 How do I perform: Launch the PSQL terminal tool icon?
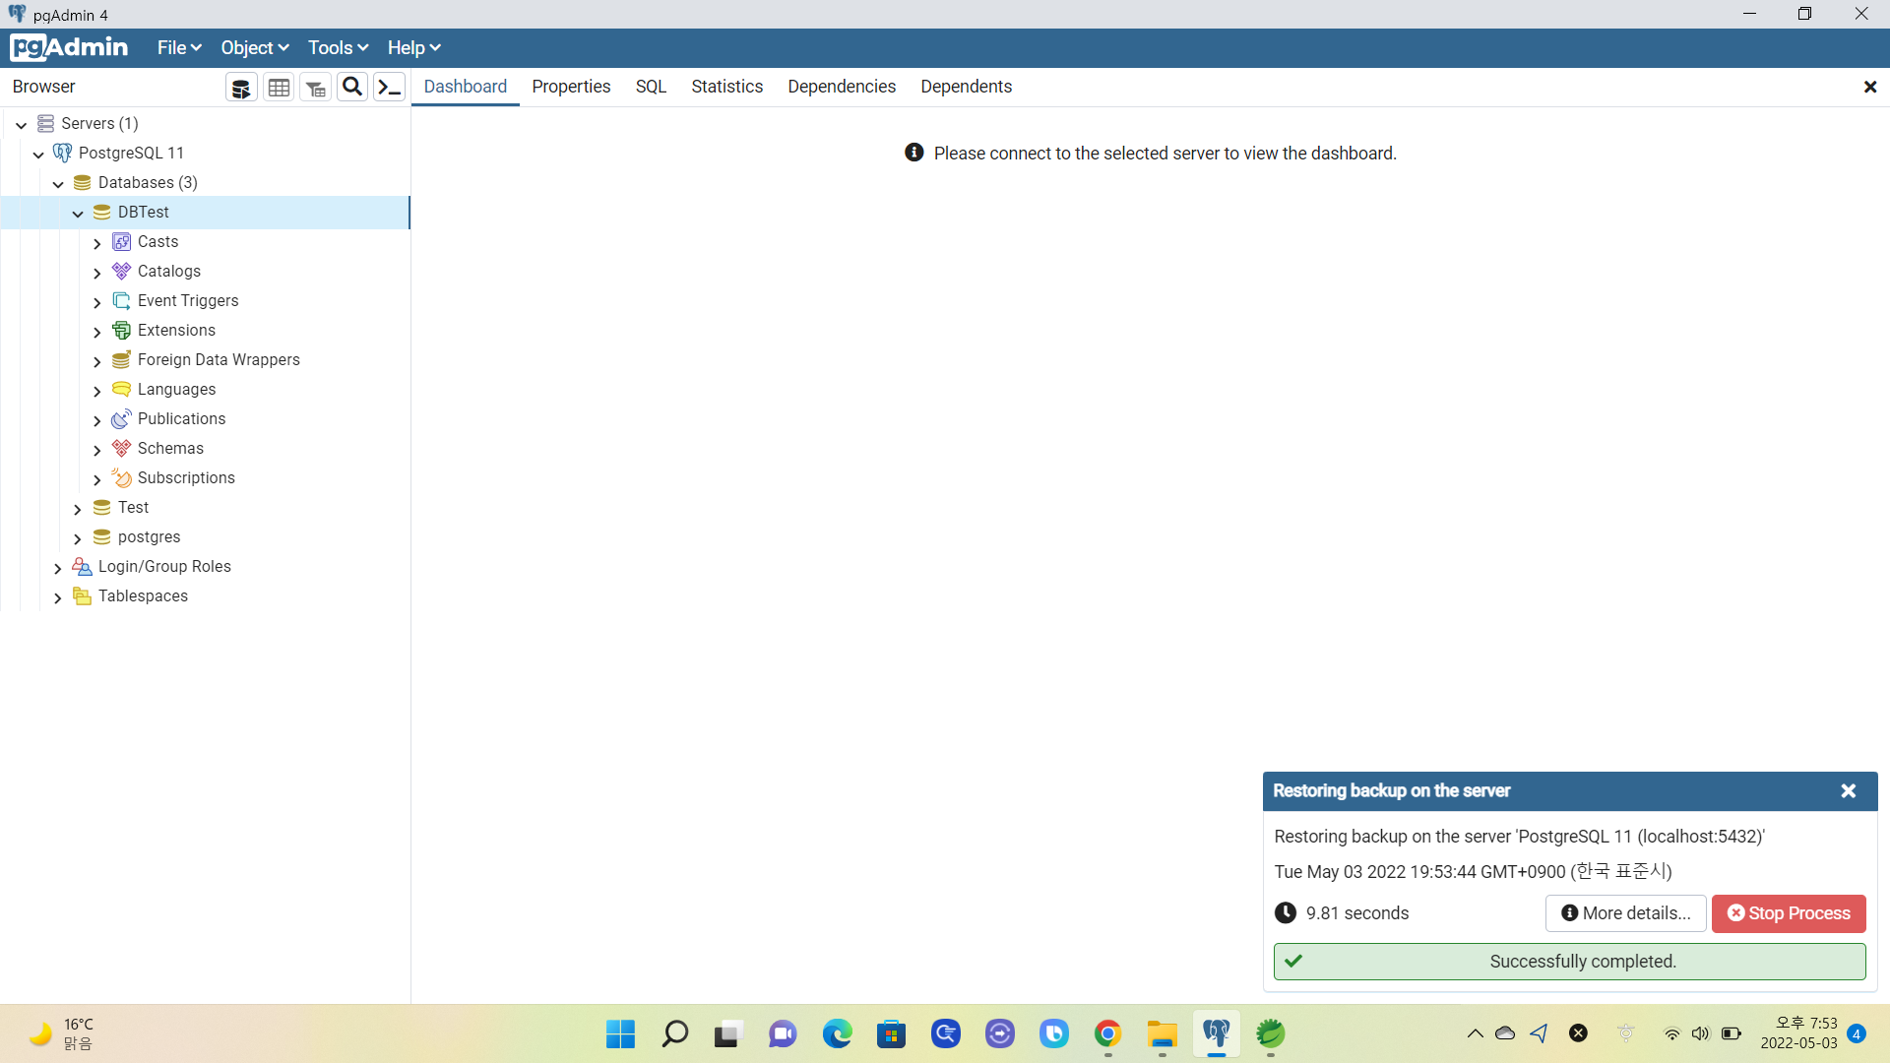[x=390, y=87]
